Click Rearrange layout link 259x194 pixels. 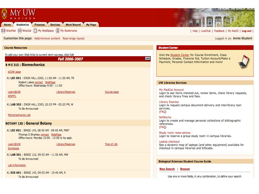(73, 39)
